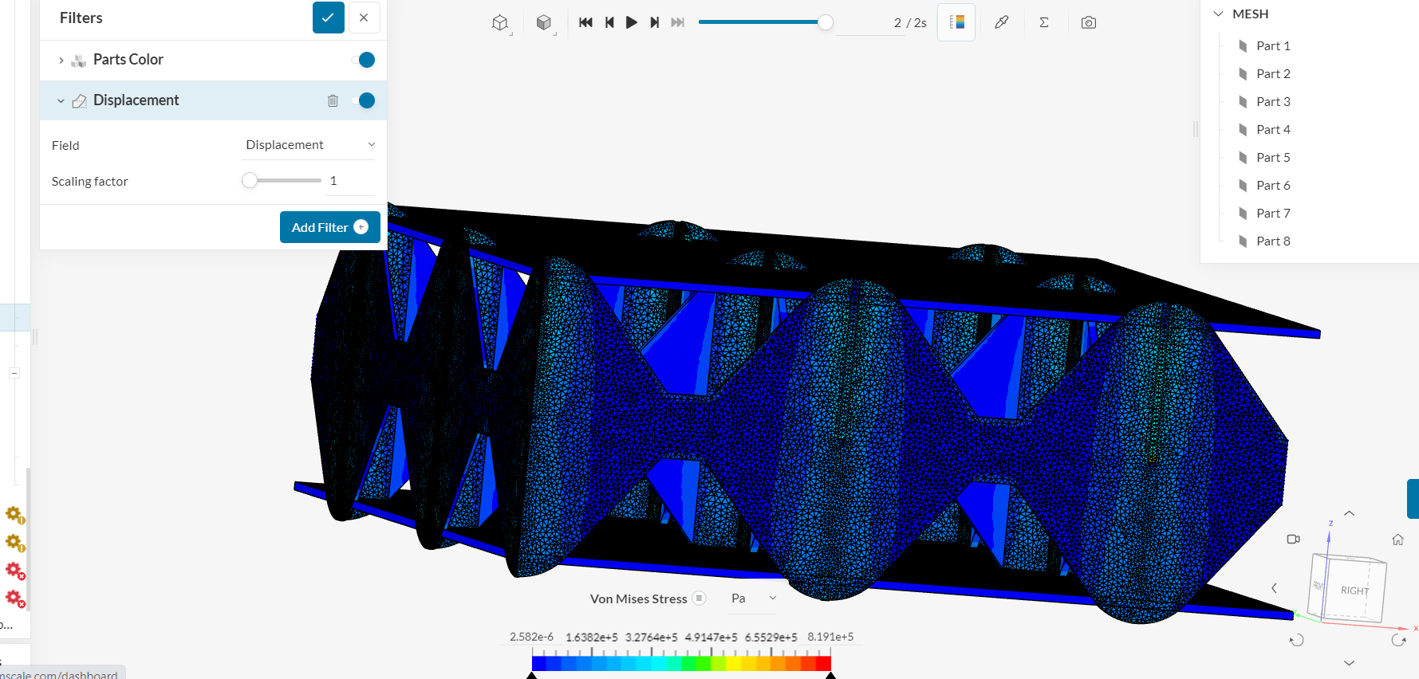Collapse the MESH parts list

click(x=1218, y=14)
